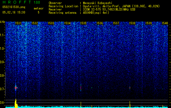Click the yellow power spike at 1535
Screen dimensions: 171x108
click(81, 105)
